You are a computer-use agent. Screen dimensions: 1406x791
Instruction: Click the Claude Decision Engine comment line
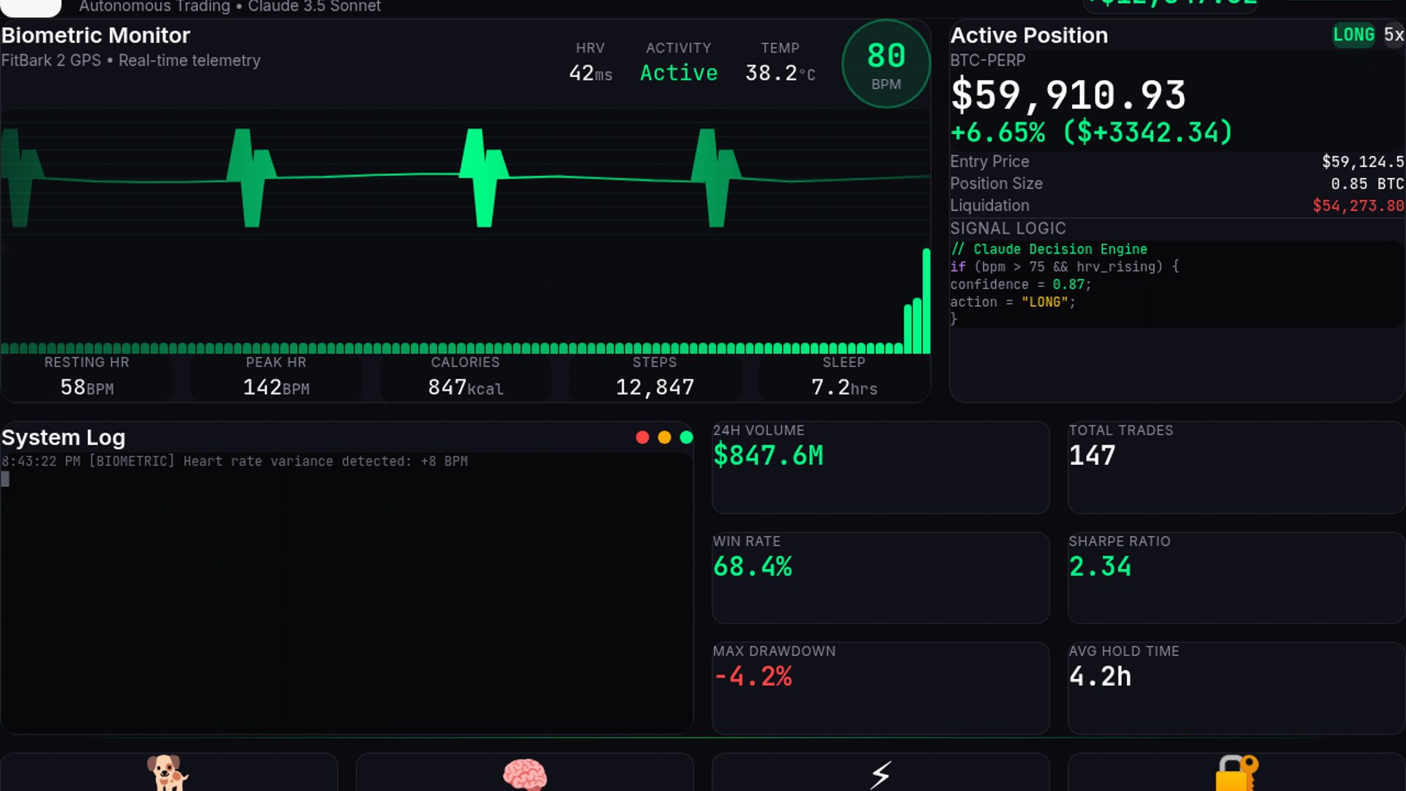(1049, 249)
